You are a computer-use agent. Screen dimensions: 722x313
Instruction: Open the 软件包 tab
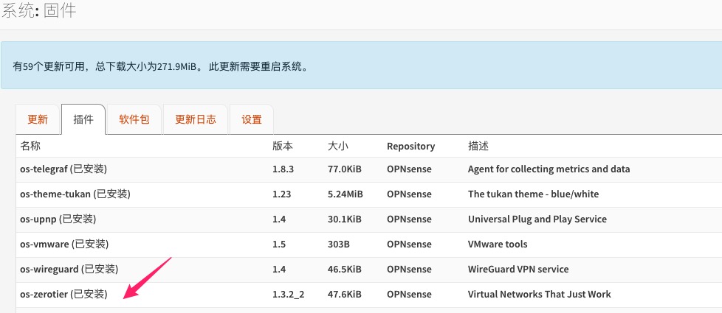click(134, 119)
